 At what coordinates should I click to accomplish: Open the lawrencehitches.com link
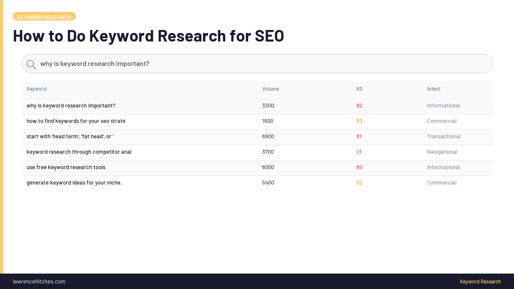point(39,281)
